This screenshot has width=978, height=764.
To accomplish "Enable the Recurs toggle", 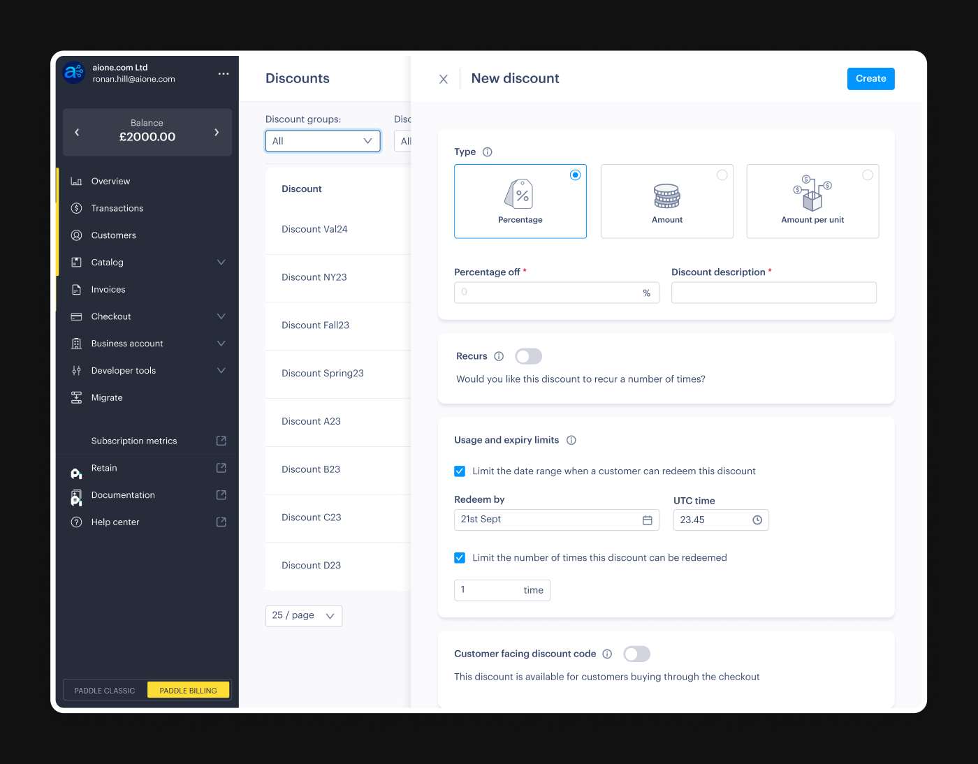I will [x=528, y=356].
